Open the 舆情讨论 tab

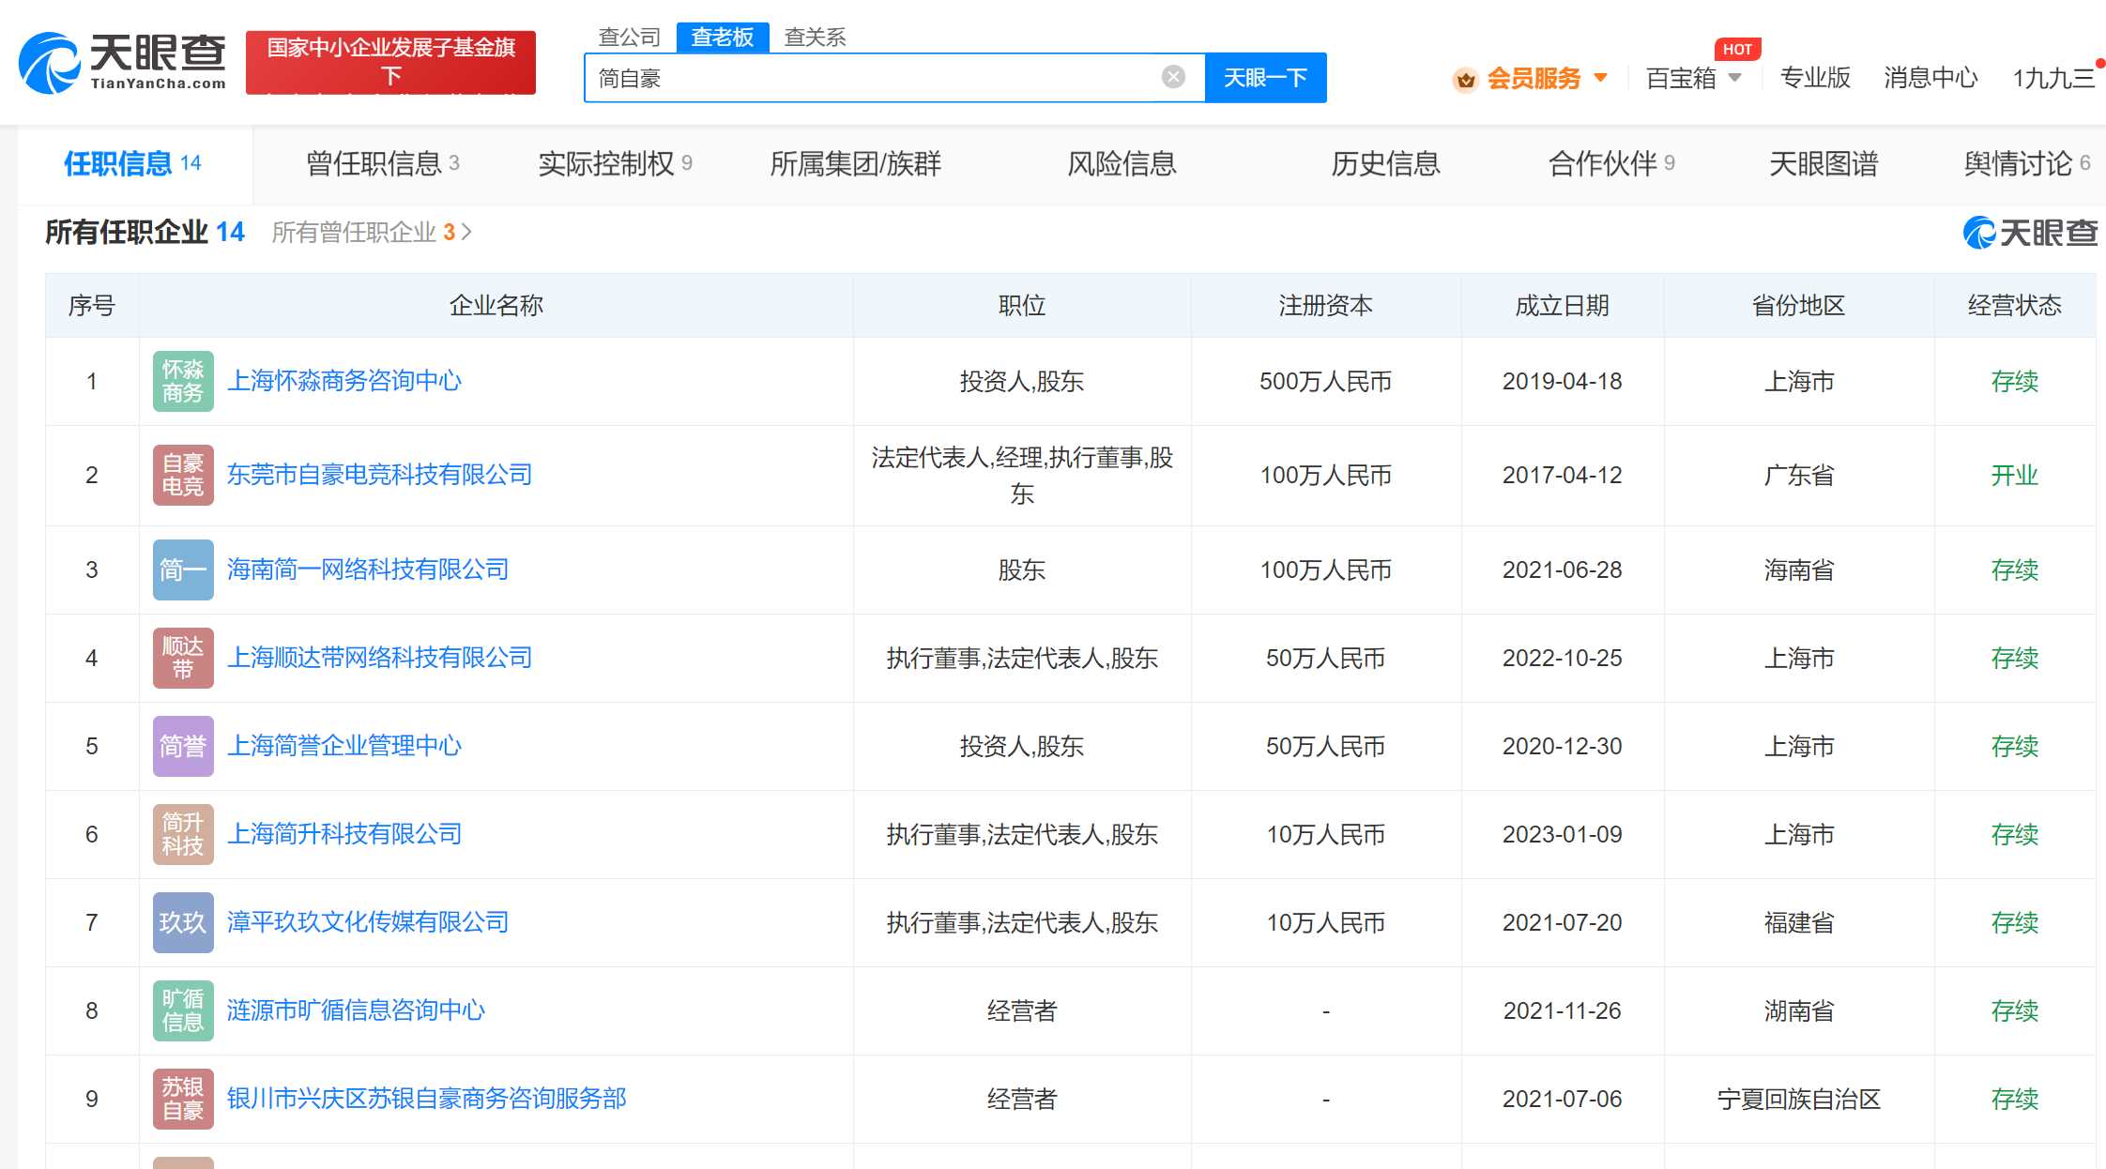[x=2027, y=164]
